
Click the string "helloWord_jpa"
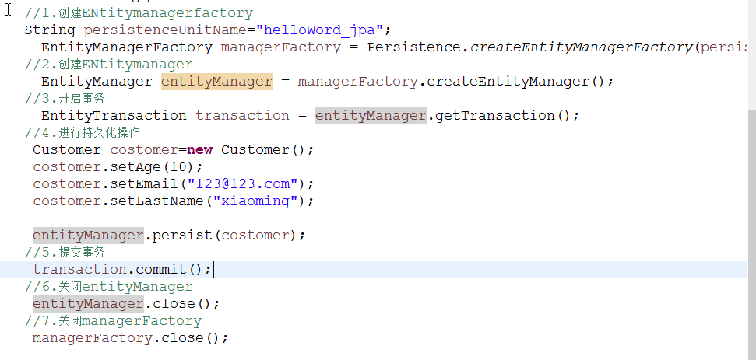tap(320, 30)
